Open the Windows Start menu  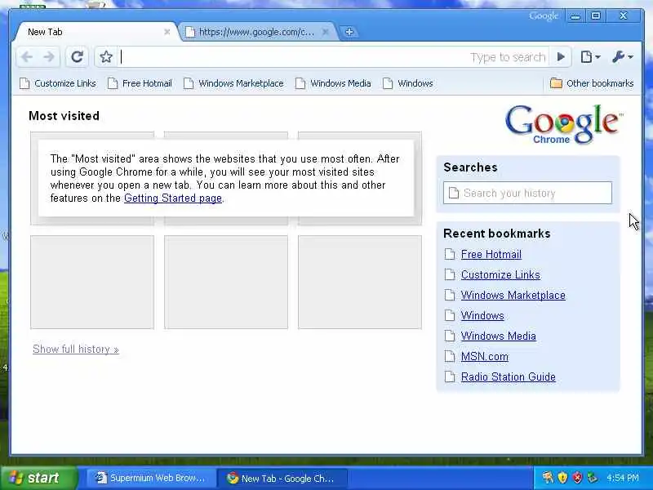pyautogui.click(x=39, y=478)
